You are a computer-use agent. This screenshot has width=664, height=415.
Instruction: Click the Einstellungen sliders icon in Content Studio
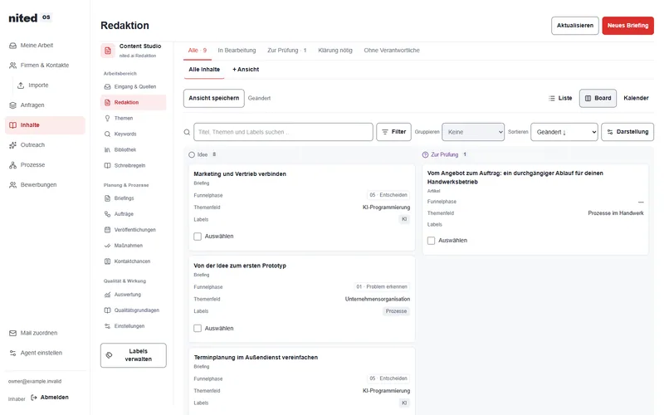pos(108,326)
